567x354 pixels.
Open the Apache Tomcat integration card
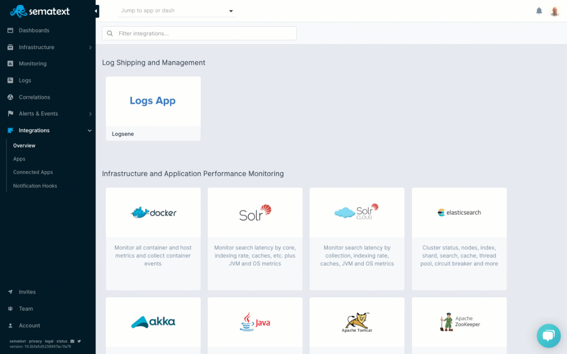click(357, 326)
